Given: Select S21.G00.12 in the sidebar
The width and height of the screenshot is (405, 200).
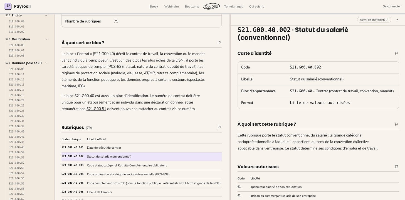Looking at the screenshot, I should 16,79.
